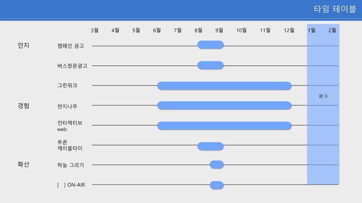The image size is (362, 203).
Task: Select the 먼지나무 long schedule bar
Action: pos(224,106)
